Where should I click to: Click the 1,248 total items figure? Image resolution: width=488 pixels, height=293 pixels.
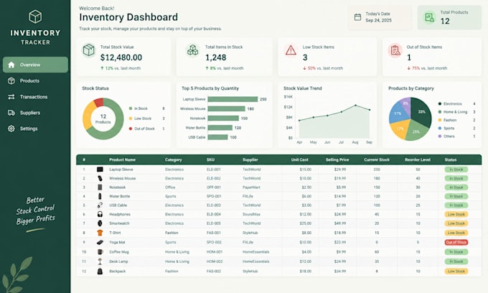pos(216,57)
